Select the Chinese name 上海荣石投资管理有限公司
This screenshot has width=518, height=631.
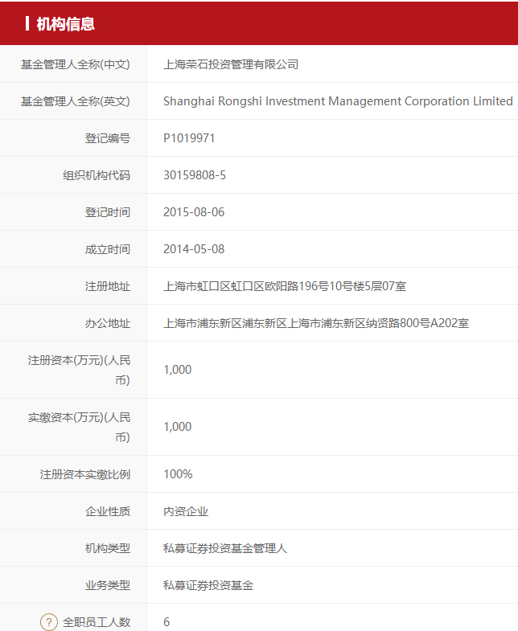(x=231, y=64)
